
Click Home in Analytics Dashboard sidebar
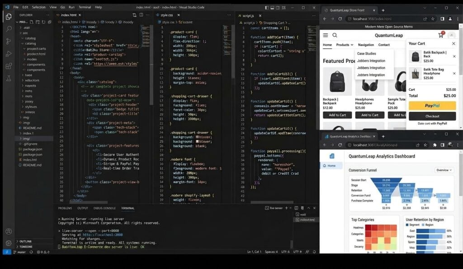331,166
